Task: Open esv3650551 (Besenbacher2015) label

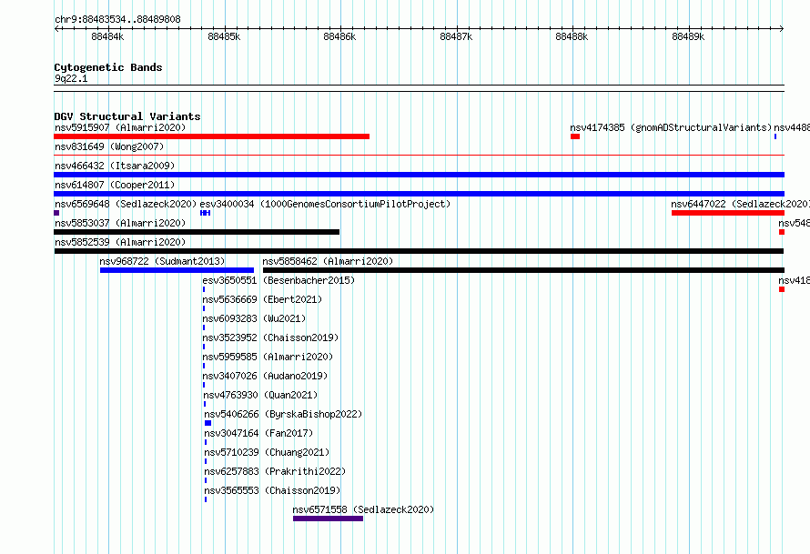Action: point(278,280)
